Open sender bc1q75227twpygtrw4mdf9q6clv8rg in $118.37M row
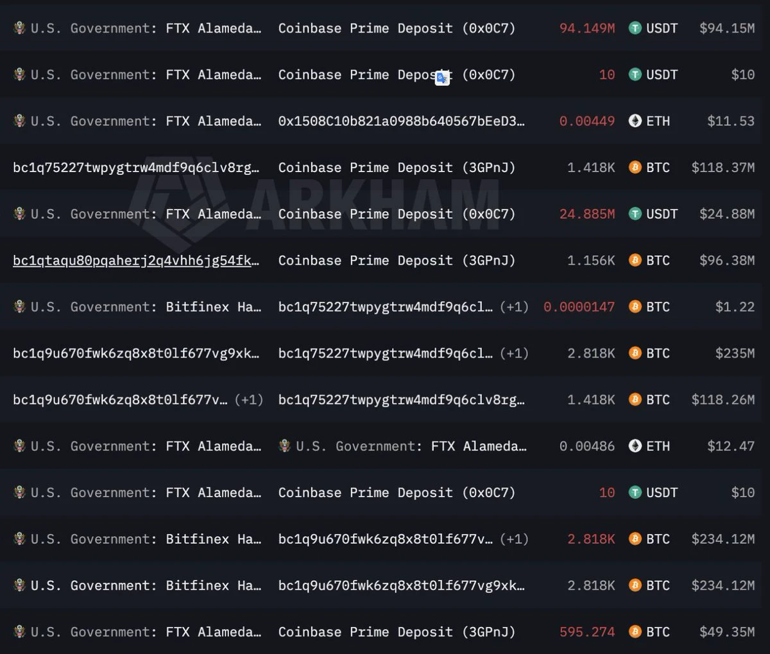The height and width of the screenshot is (654, 770). [x=136, y=168]
